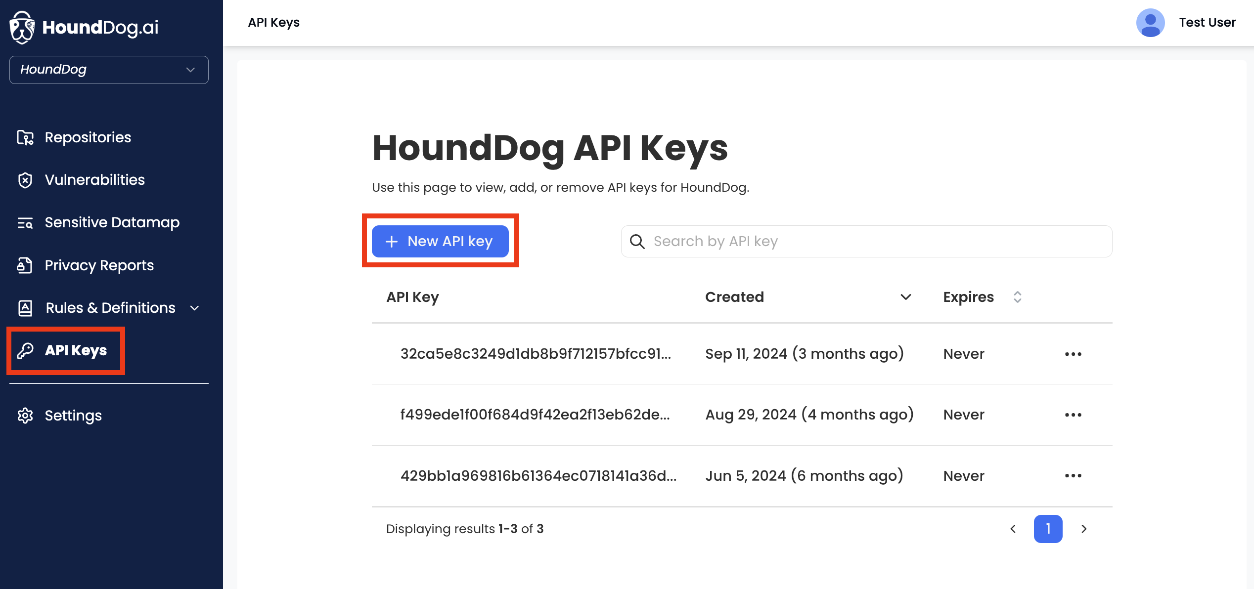
Task: Go to the Vulnerabilities page
Action: coord(94,180)
